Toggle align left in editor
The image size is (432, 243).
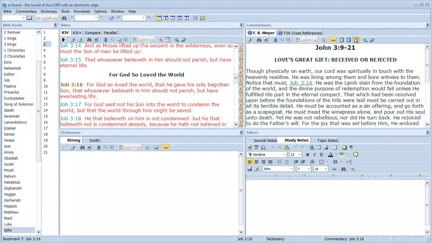tap(250, 162)
